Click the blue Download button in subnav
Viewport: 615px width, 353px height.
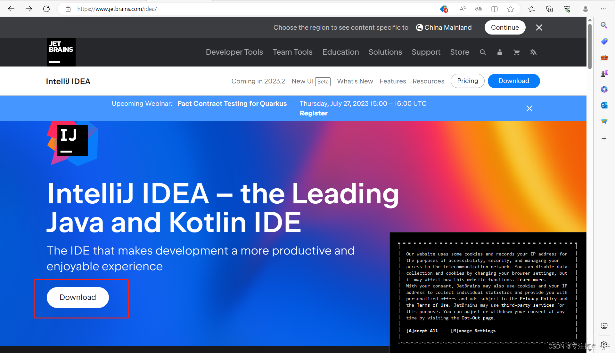514,81
